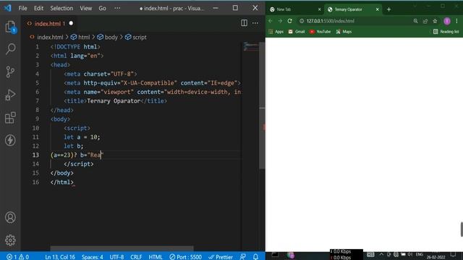This screenshot has width=463, height=260.
Task: Select the Ternary Oparator browser tab
Action: click(349, 9)
